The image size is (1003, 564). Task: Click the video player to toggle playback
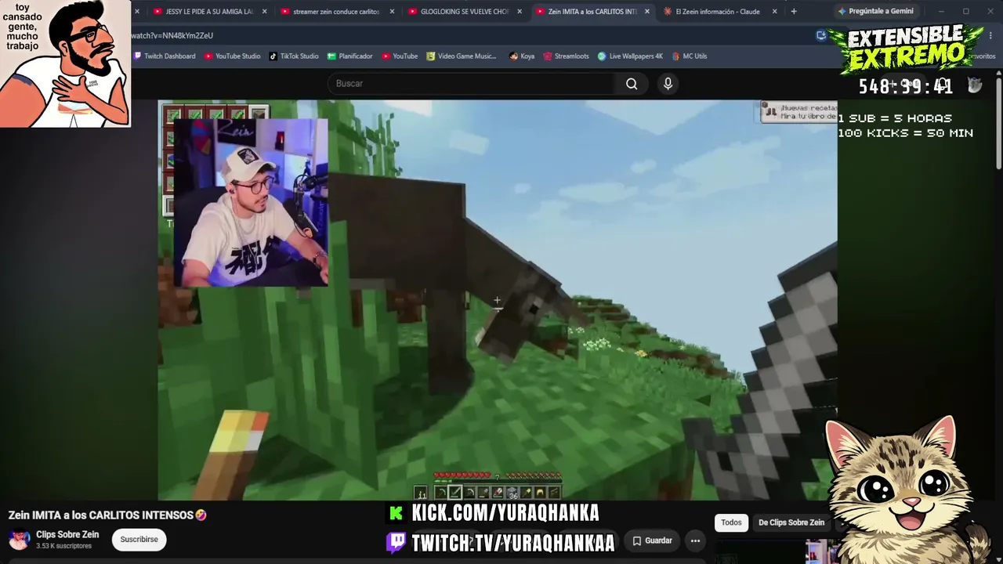point(497,300)
